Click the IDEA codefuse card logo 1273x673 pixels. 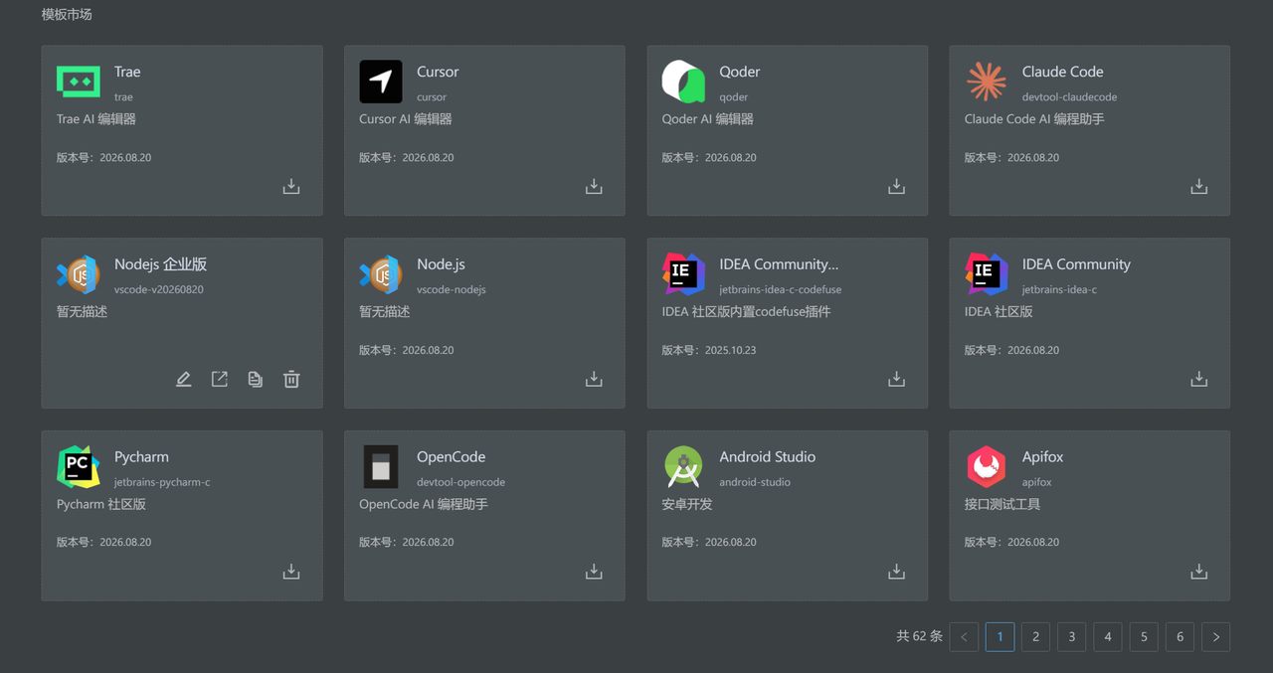tap(683, 274)
